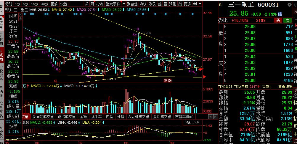The height and width of the screenshot is (144, 297).
Task: Open settings gear on time data panel
Action: [20, 19]
